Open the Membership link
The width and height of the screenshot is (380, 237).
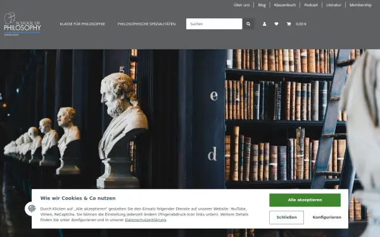click(x=360, y=5)
